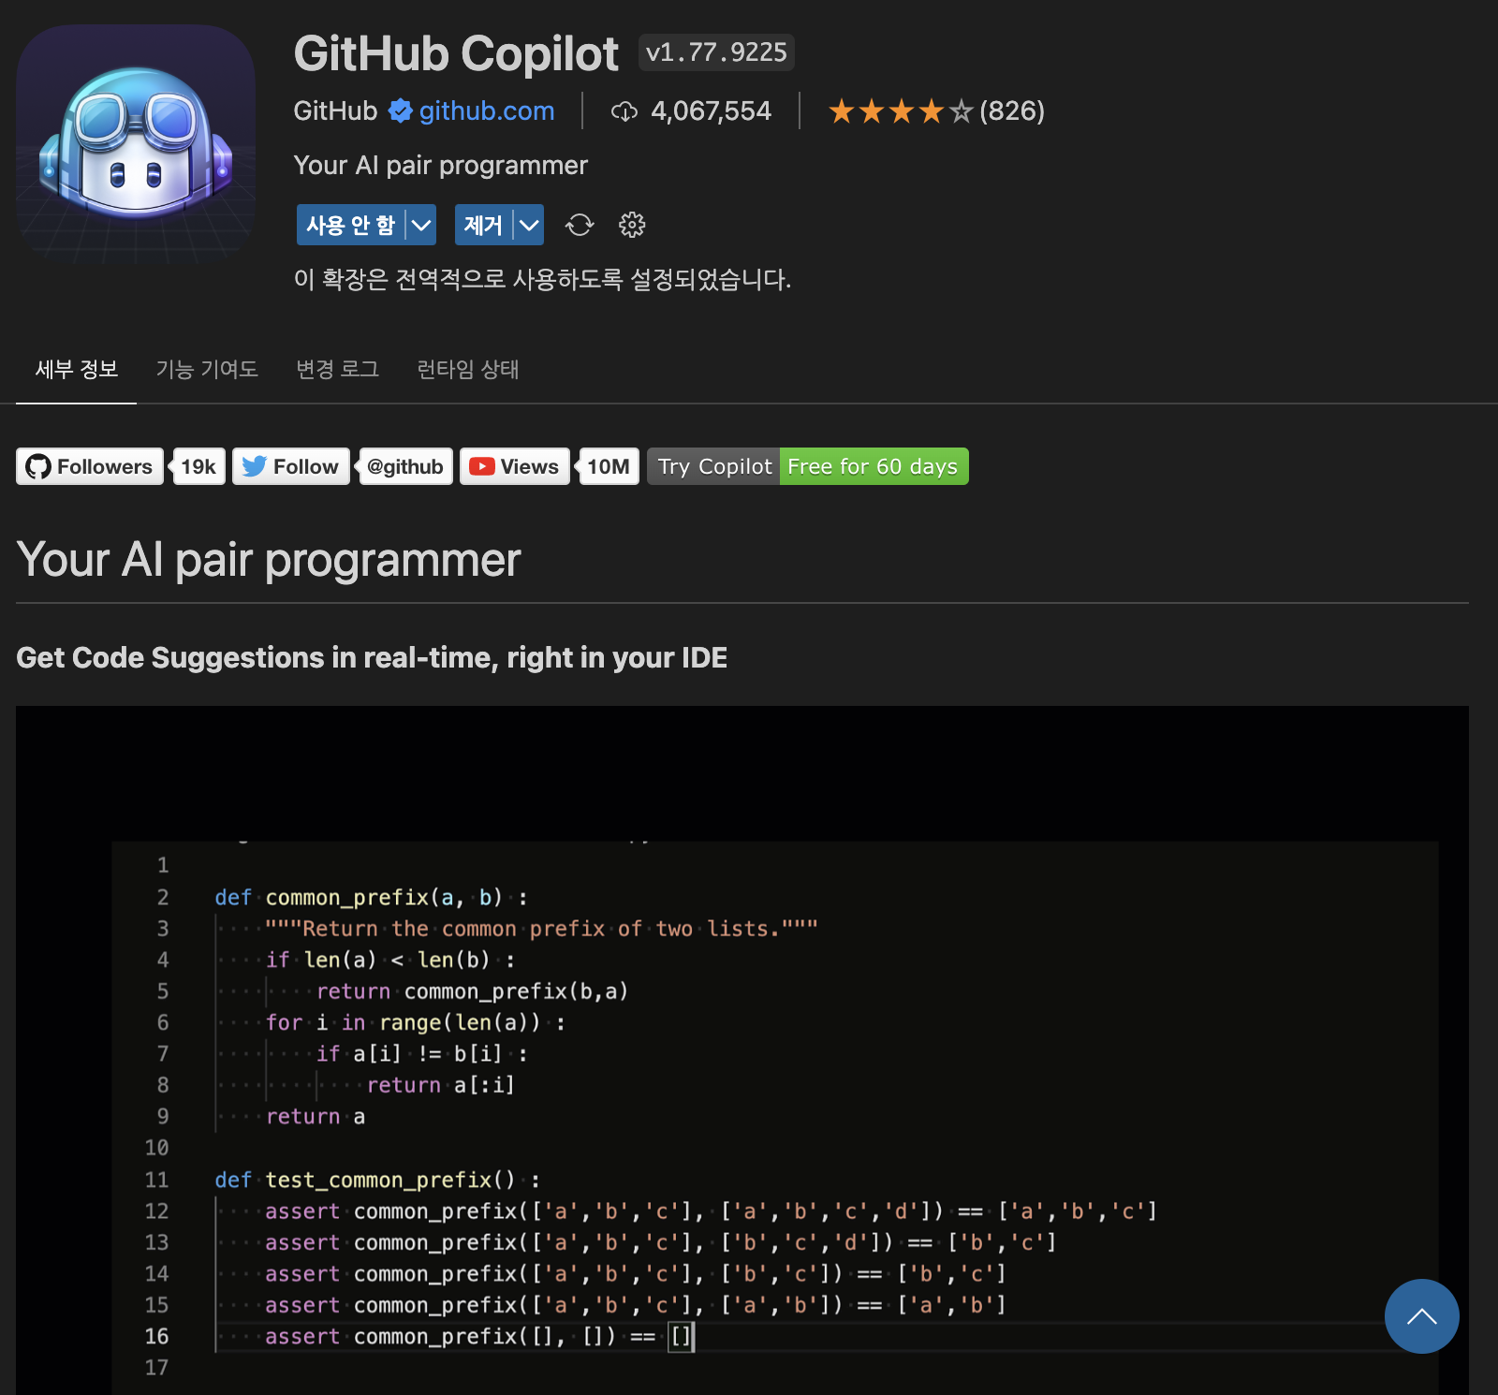
Task: Expand the 사용 안 함 dropdown arrow
Action: coord(421,225)
